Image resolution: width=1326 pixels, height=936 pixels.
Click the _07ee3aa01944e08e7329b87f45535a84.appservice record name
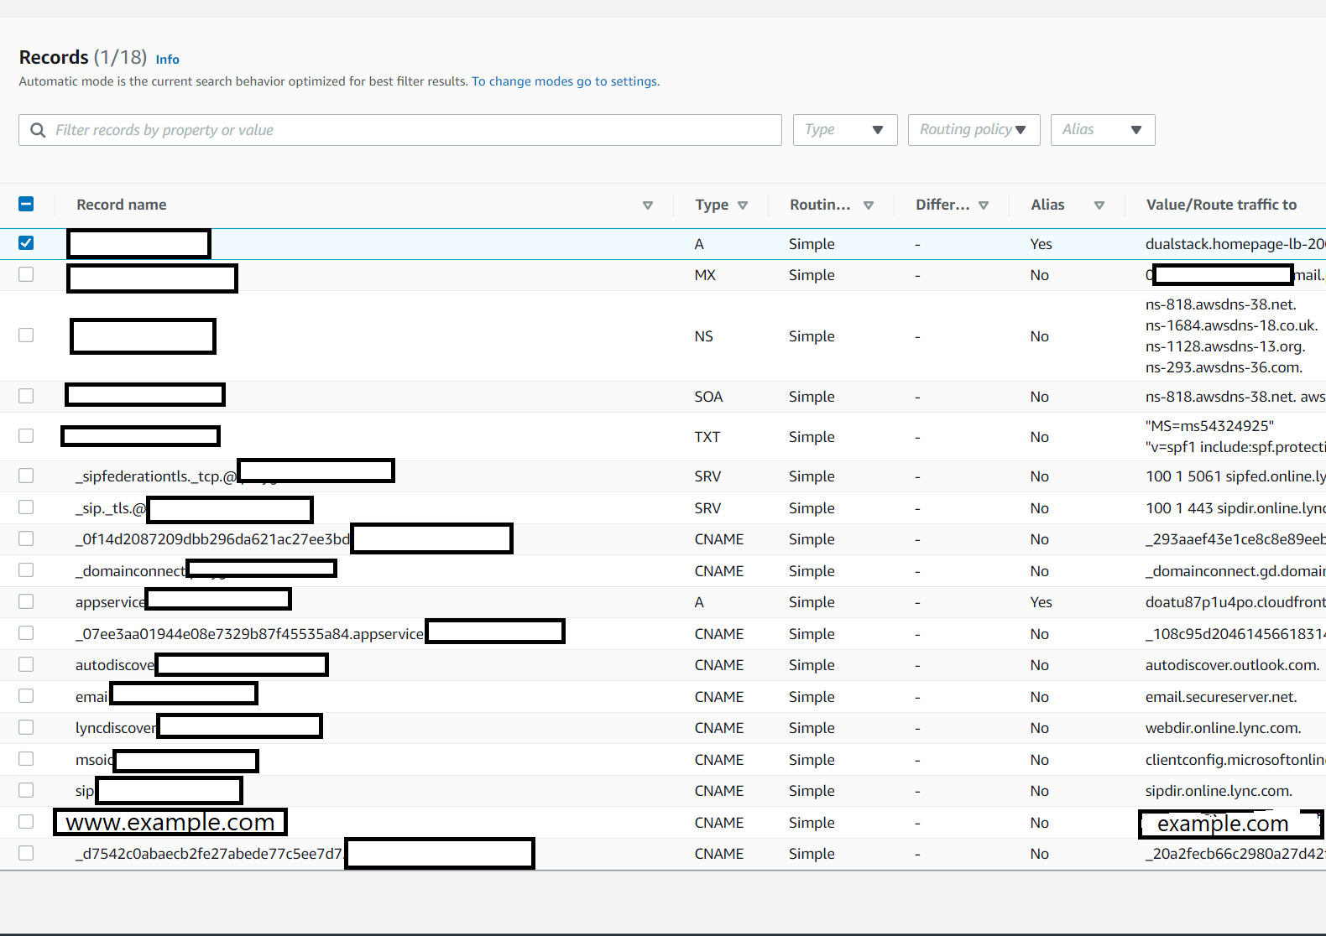(x=250, y=634)
